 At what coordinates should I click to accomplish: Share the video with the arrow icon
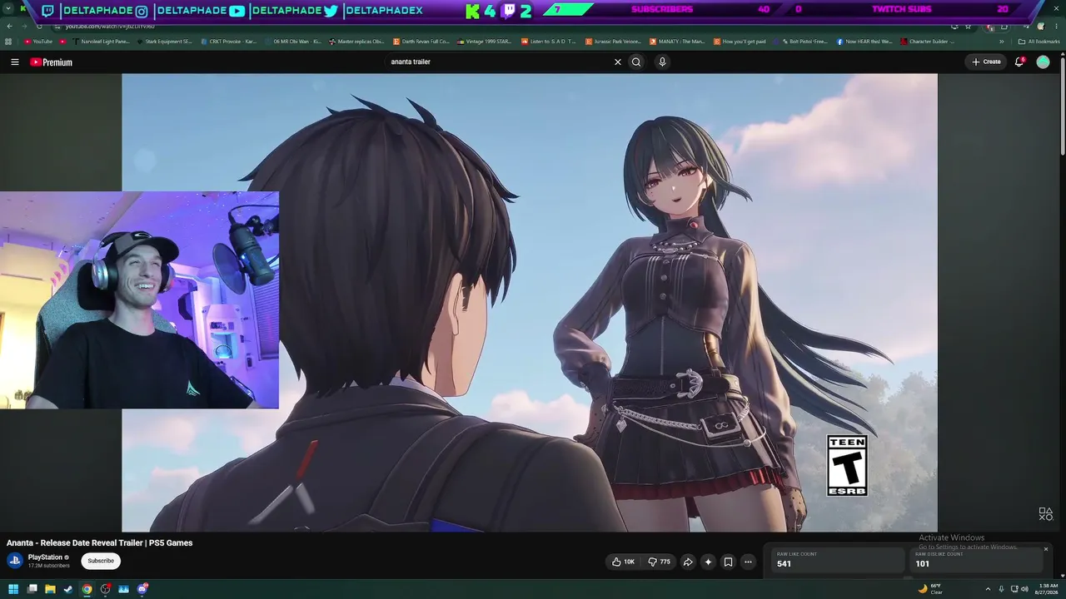(x=688, y=562)
